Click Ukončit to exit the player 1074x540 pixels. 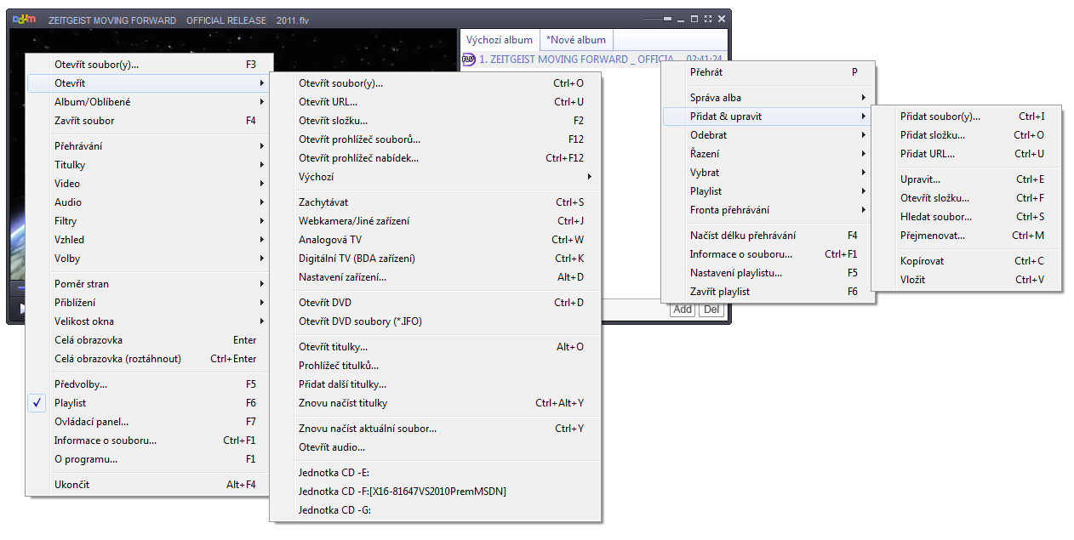coord(72,485)
